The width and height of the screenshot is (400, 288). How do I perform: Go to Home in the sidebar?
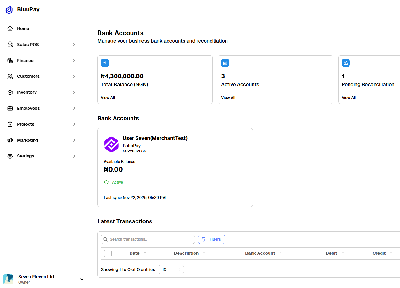click(x=23, y=29)
